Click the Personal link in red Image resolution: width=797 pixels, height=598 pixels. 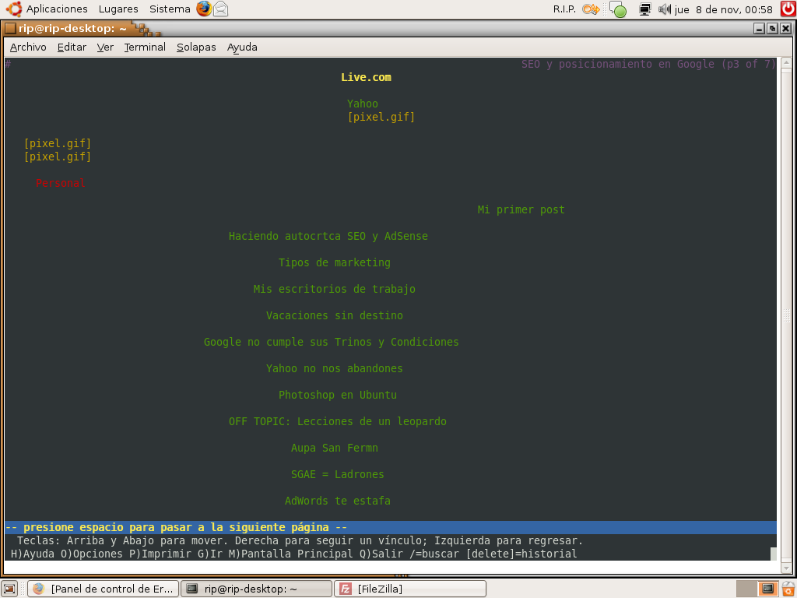pyautogui.click(x=61, y=183)
